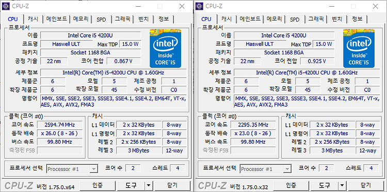Click the extended model 45 in right window
The width and height of the screenshot is (387, 192).
[x=308, y=90]
